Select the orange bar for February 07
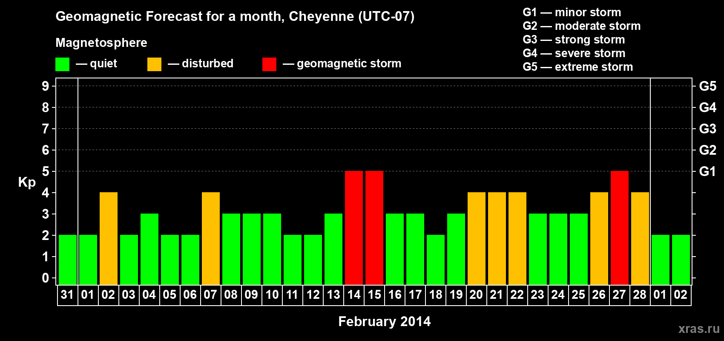Viewport: 724px width, 341px height. tap(211, 238)
